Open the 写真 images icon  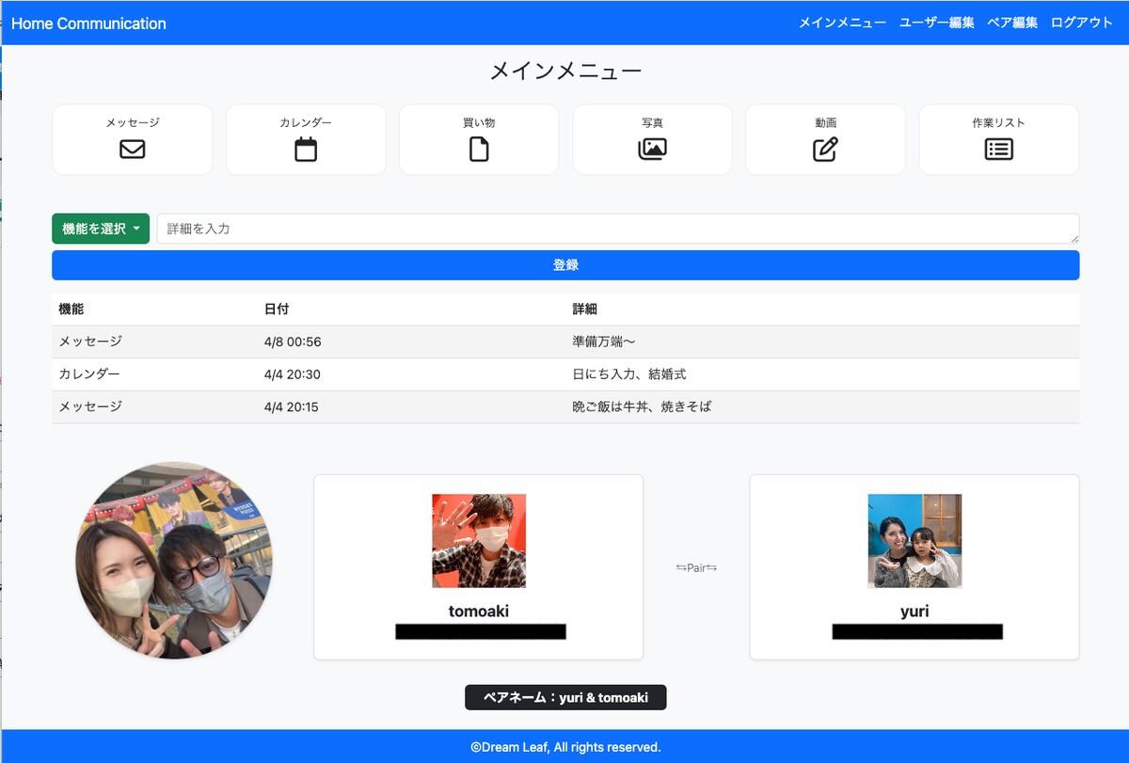pyautogui.click(x=652, y=149)
